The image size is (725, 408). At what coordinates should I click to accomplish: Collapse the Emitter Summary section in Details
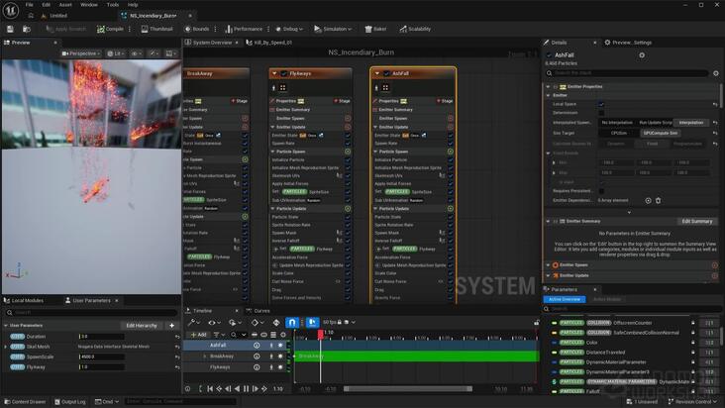(x=548, y=221)
